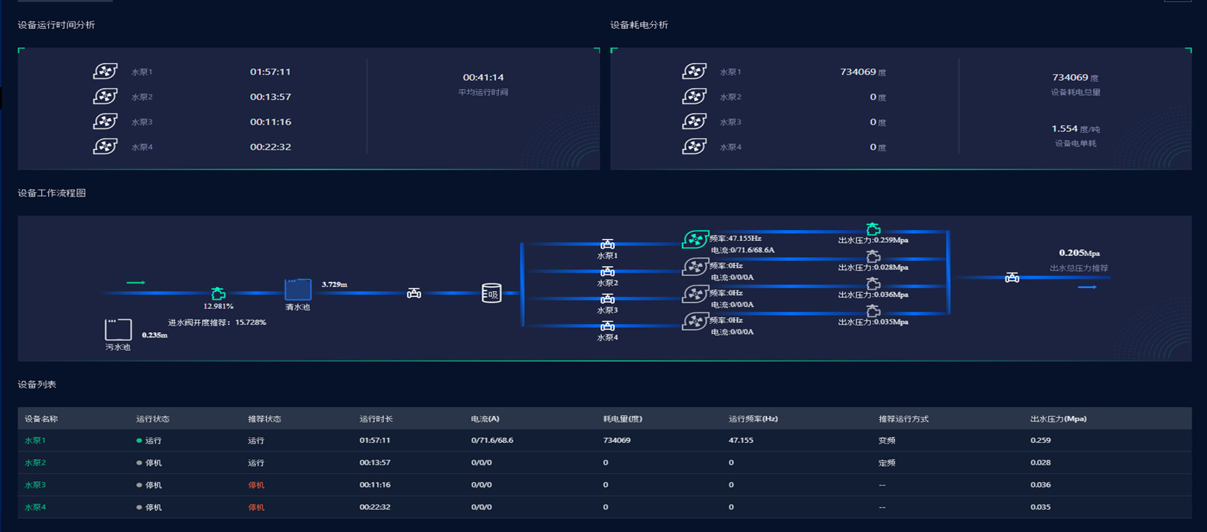
Task: Click the valve icon above 水泵3 label in flow diagram
Action: (x=607, y=299)
